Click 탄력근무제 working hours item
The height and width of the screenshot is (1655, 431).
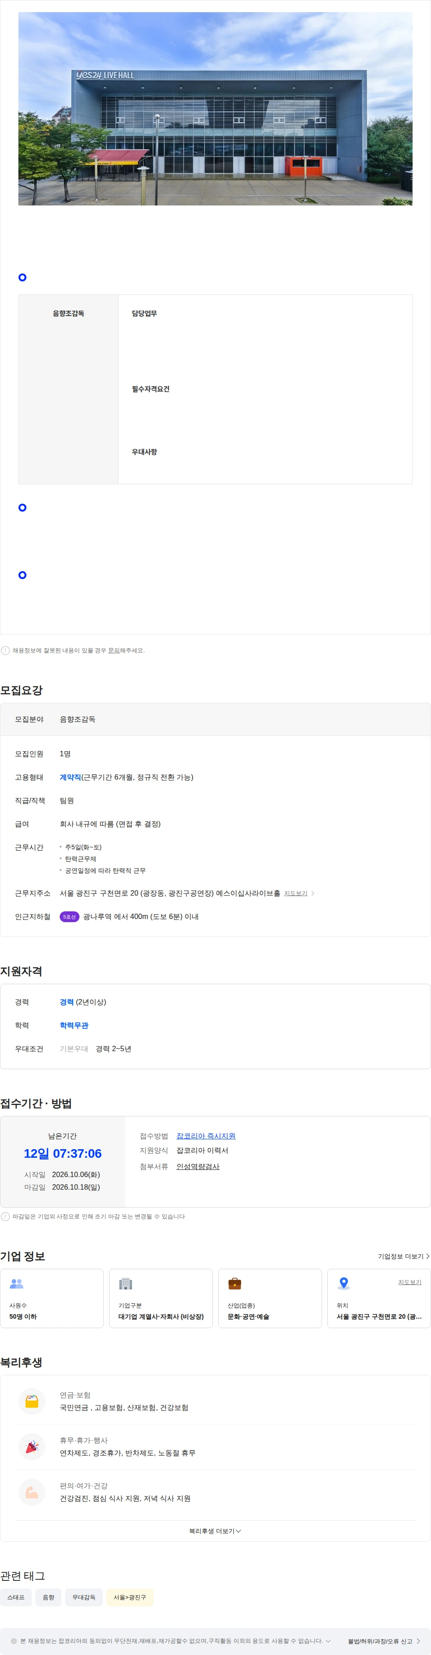pos(81,859)
